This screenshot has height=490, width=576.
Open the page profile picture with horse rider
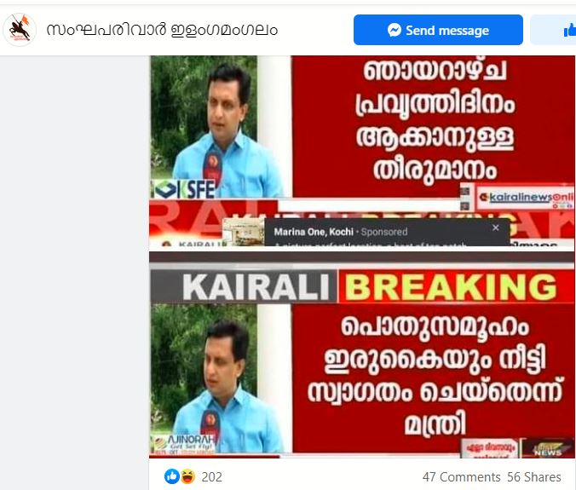coord(20,29)
